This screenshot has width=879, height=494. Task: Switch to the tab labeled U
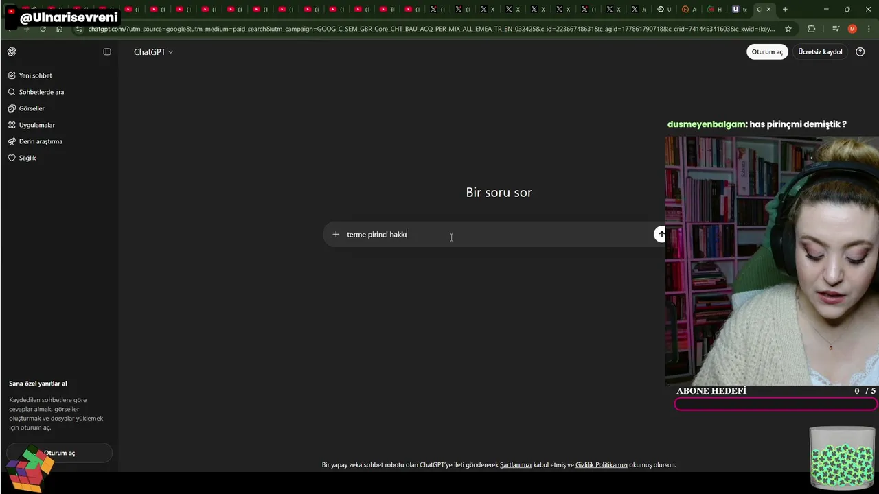point(664,10)
